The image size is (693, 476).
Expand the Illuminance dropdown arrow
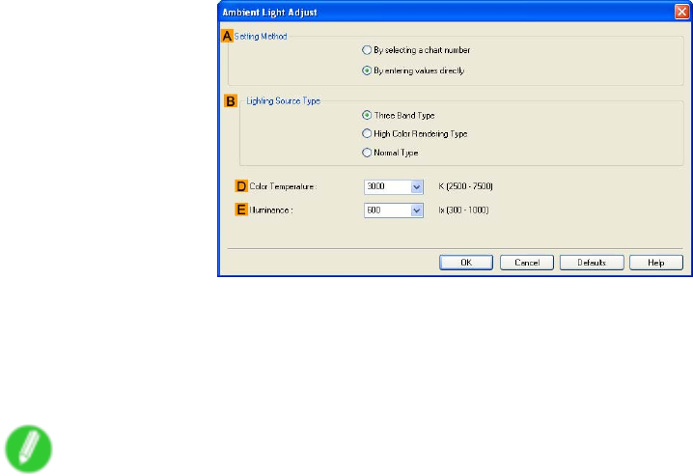[x=416, y=210]
